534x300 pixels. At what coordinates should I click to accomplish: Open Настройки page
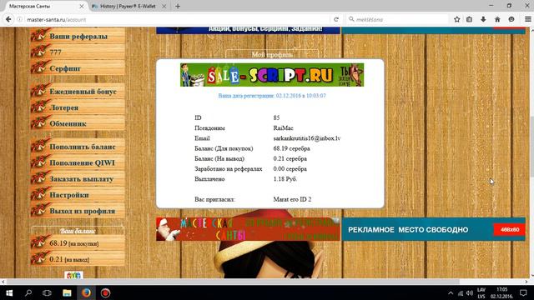78,195
